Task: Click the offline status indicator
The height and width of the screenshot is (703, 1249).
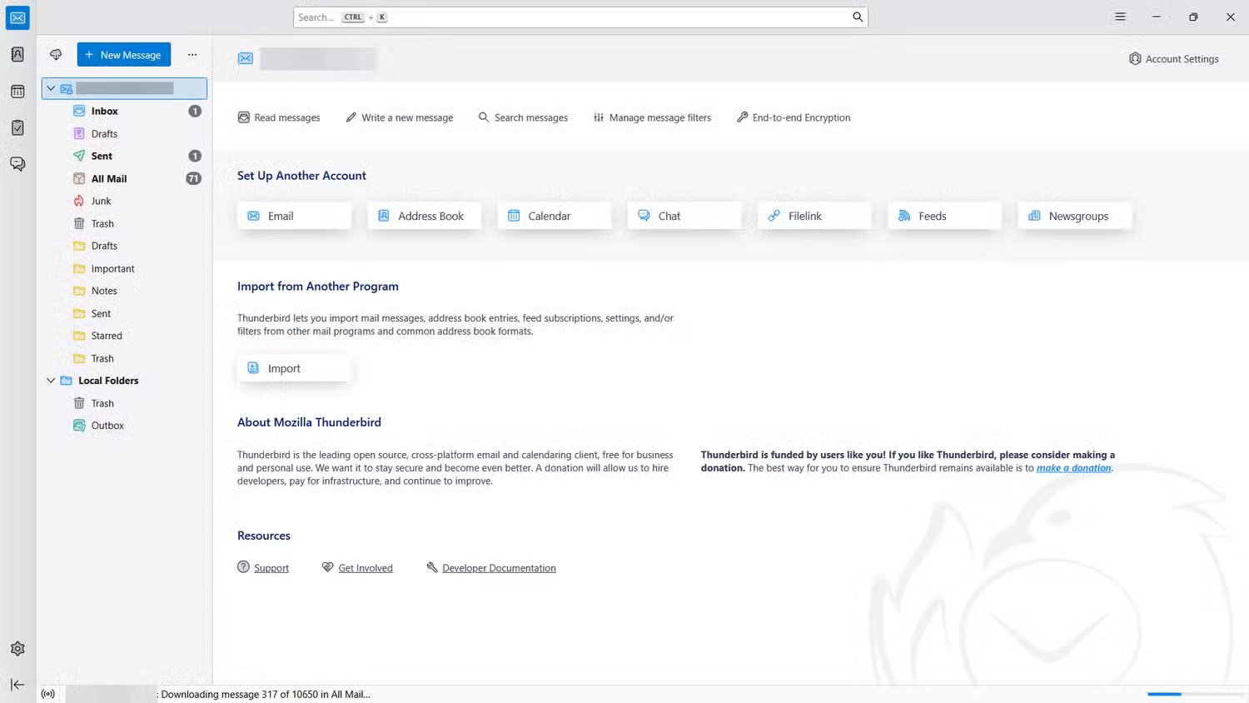Action: (x=47, y=693)
